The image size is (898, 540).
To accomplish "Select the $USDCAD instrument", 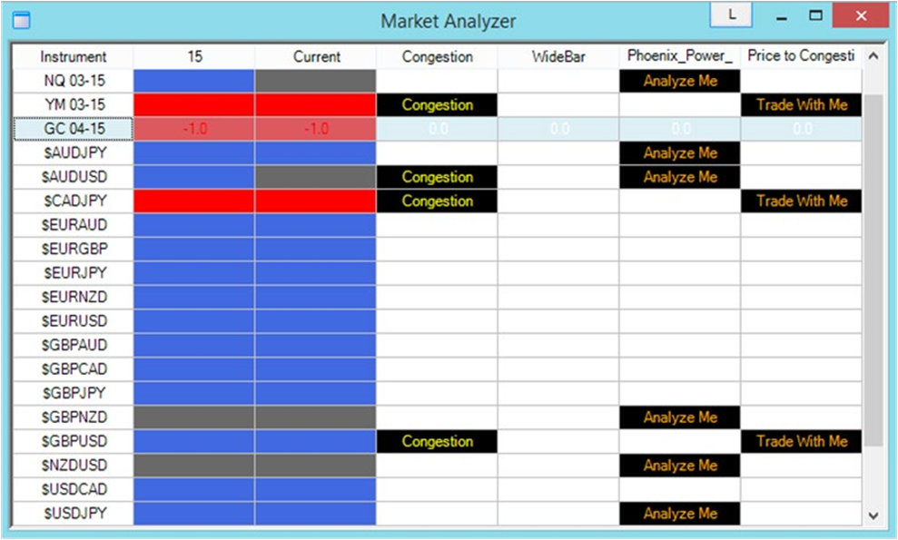I will 74,489.
